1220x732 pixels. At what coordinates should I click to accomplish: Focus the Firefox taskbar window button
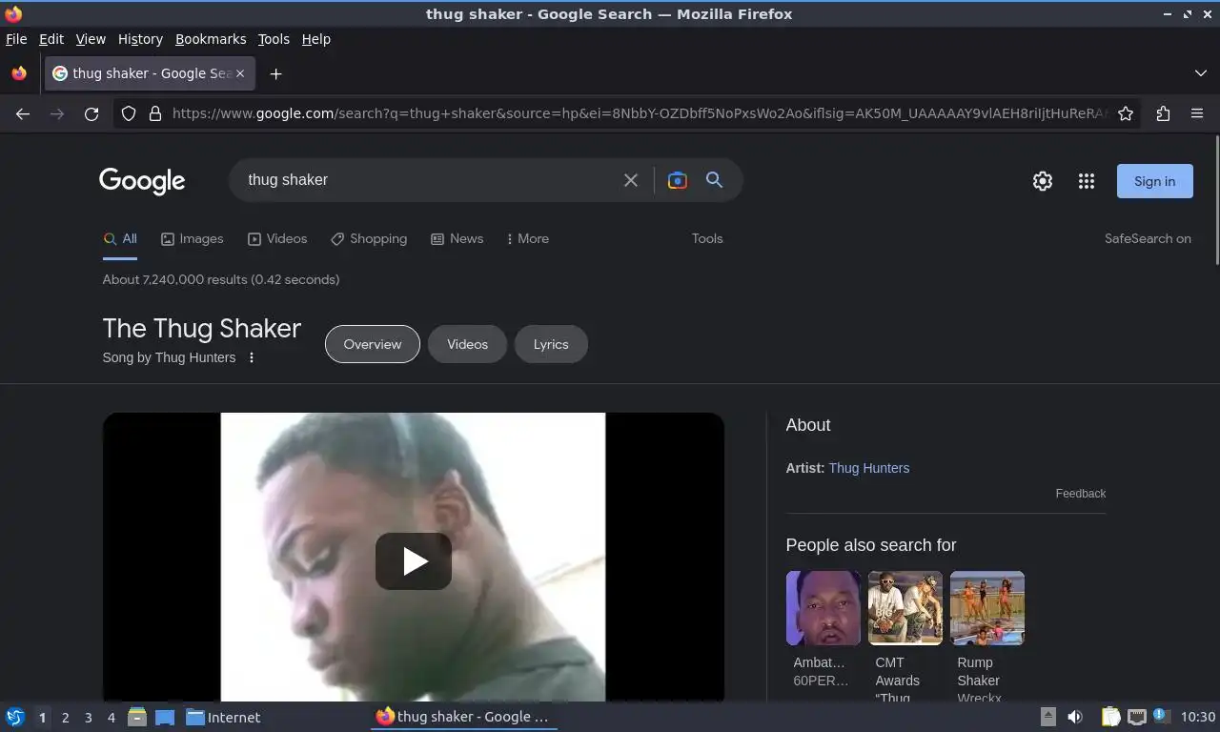click(x=463, y=717)
